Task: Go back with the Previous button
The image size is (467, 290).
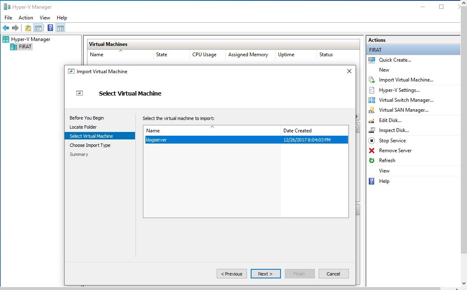Action: click(x=232, y=273)
